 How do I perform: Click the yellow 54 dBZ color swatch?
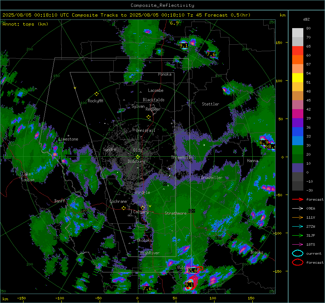pos(298,77)
